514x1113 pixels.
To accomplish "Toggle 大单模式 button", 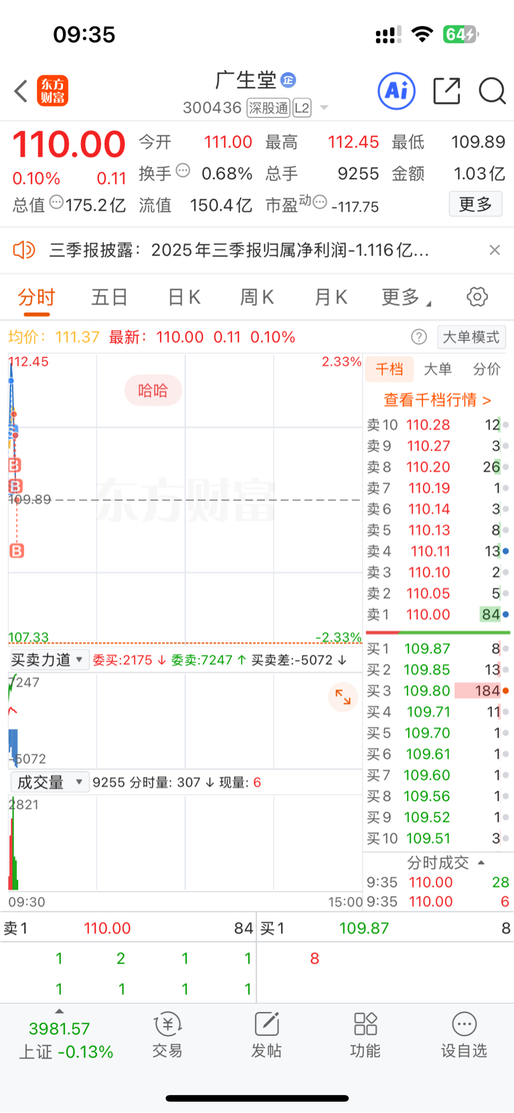I will [x=471, y=337].
